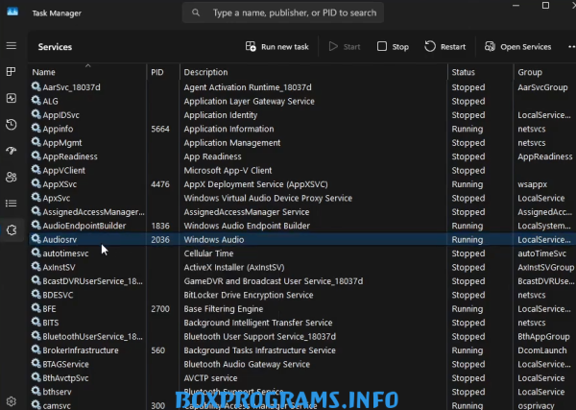The width and height of the screenshot is (576, 410).
Task: Open Performance page in sidebar
Action: tap(11, 98)
